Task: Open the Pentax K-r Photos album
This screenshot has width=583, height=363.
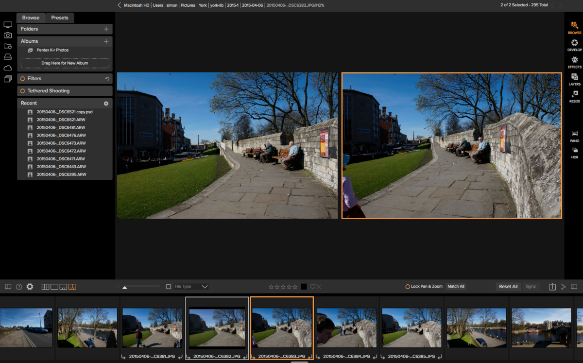Action: tap(52, 50)
